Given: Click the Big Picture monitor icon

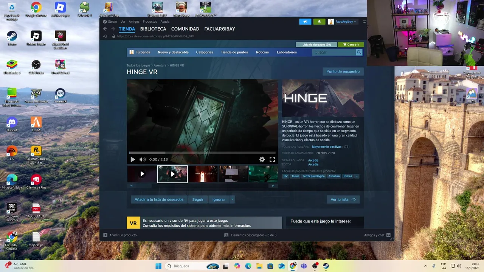Looking at the screenshot, I should tap(364, 22).
